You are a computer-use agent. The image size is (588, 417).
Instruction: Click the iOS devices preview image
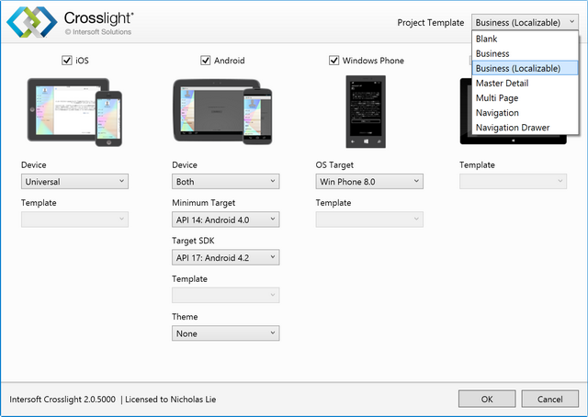[x=74, y=112]
